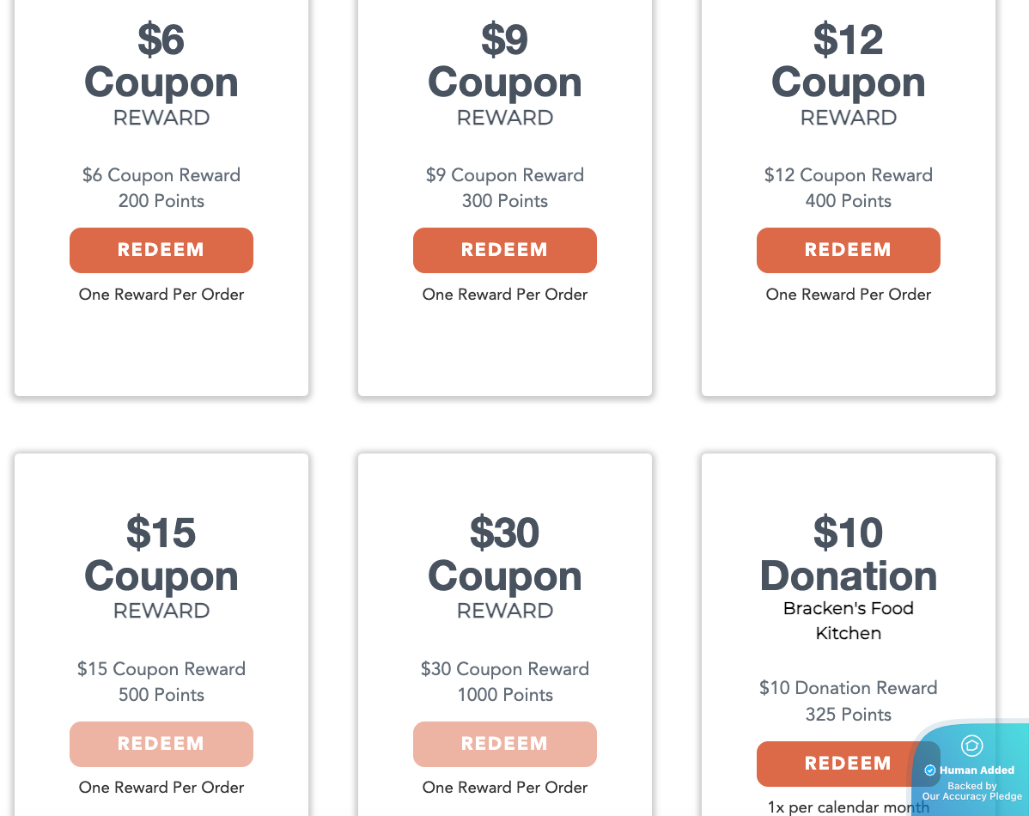This screenshot has width=1029, height=816.
Task: Click the faded $15 coupon Redeem button
Action: [x=161, y=744]
